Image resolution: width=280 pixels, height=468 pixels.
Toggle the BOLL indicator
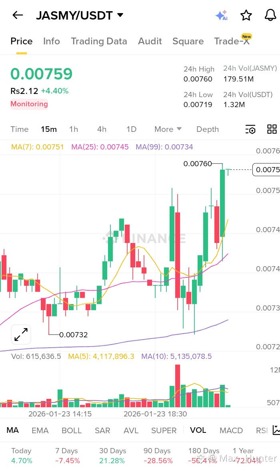coord(72,430)
